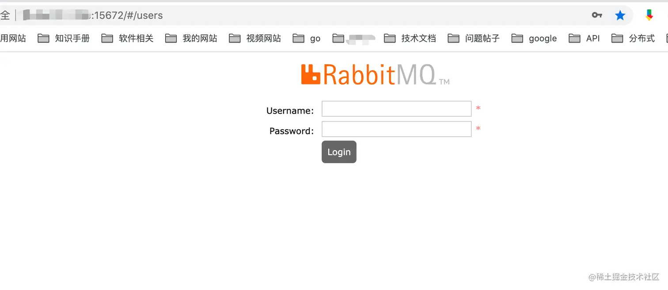Viewport: 668px width, 290px height.
Task: Open the API bookmark folder
Action: [584, 38]
